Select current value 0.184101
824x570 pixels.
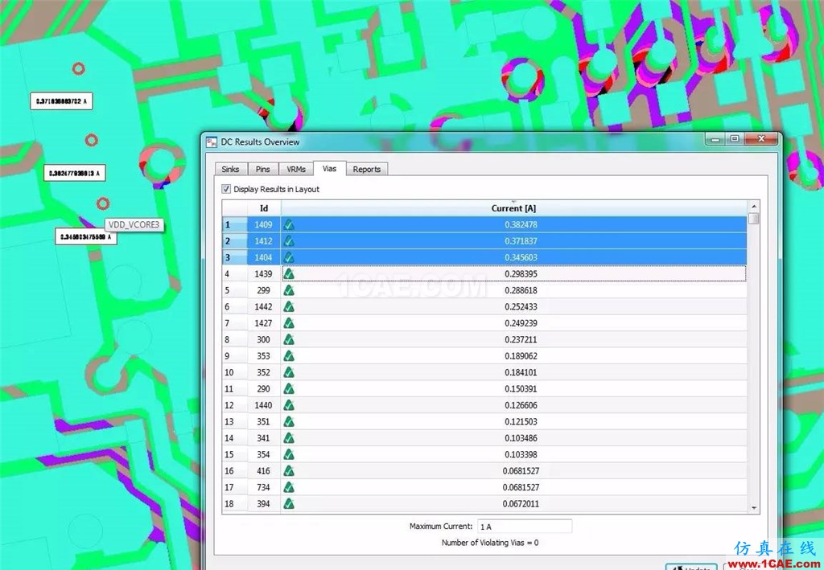tap(521, 372)
